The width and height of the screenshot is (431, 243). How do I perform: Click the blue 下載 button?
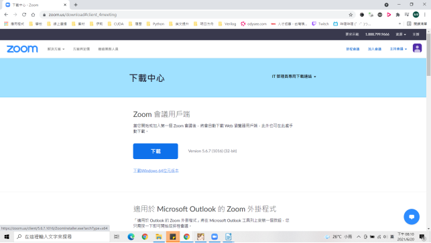tap(156, 151)
